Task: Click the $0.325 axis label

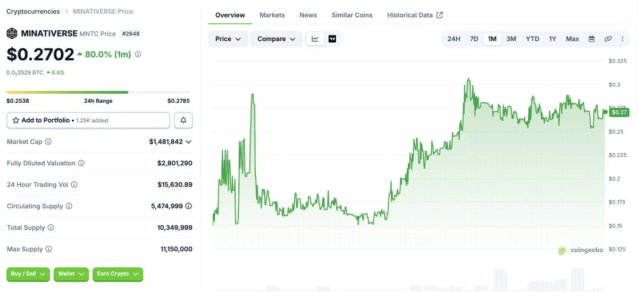Action: (618, 61)
